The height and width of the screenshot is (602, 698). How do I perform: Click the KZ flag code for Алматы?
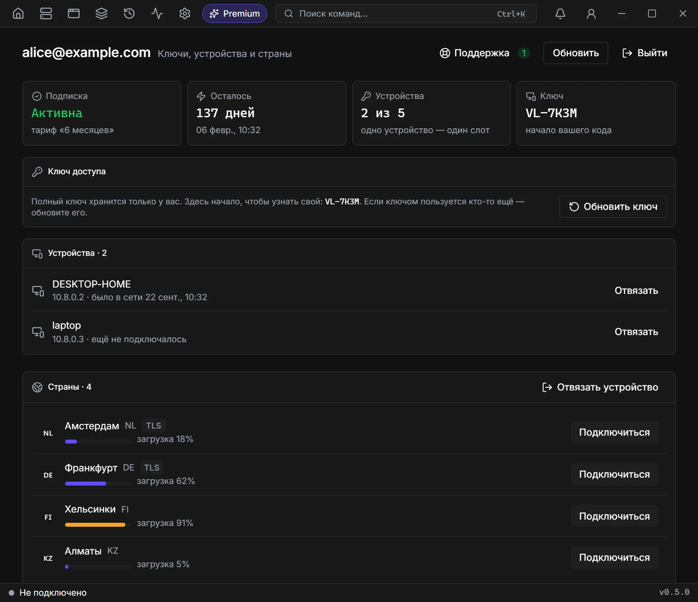pos(48,558)
